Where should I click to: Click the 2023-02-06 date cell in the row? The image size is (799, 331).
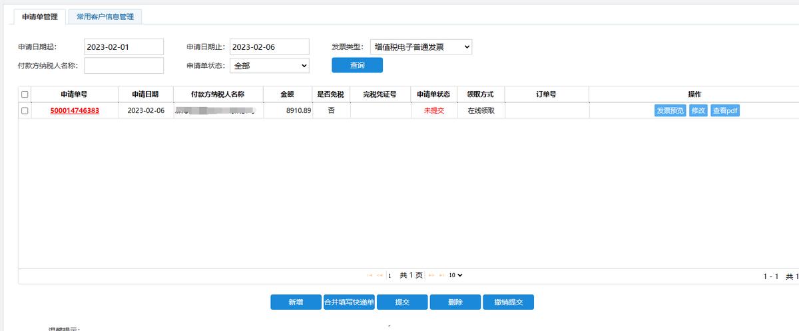click(x=146, y=111)
